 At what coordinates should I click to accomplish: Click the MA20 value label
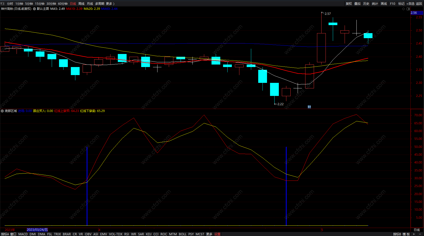coord(92,9)
